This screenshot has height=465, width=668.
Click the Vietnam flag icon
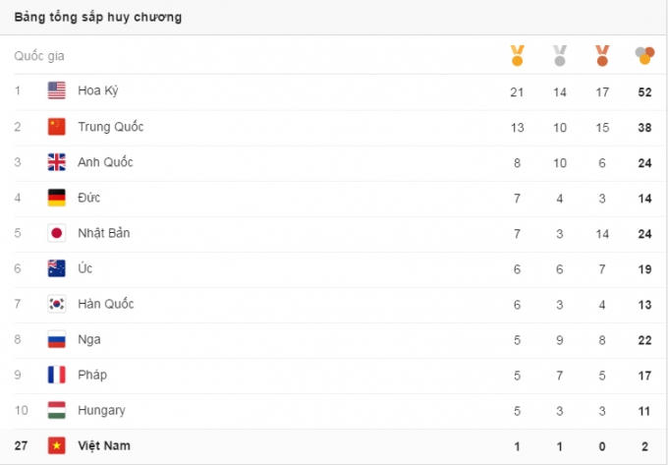pos(57,445)
